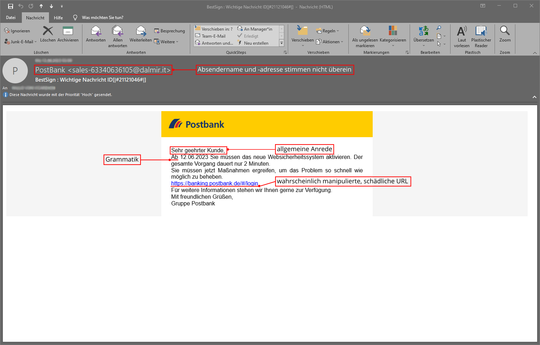Archive the message with Archivieren
This screenshot has height=345, width=540.
coord(68,32)
